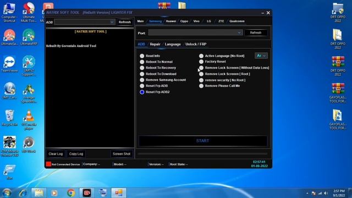
Task: Click the taskbar clock showing 2:57 PM
Action: click(339, 193)
